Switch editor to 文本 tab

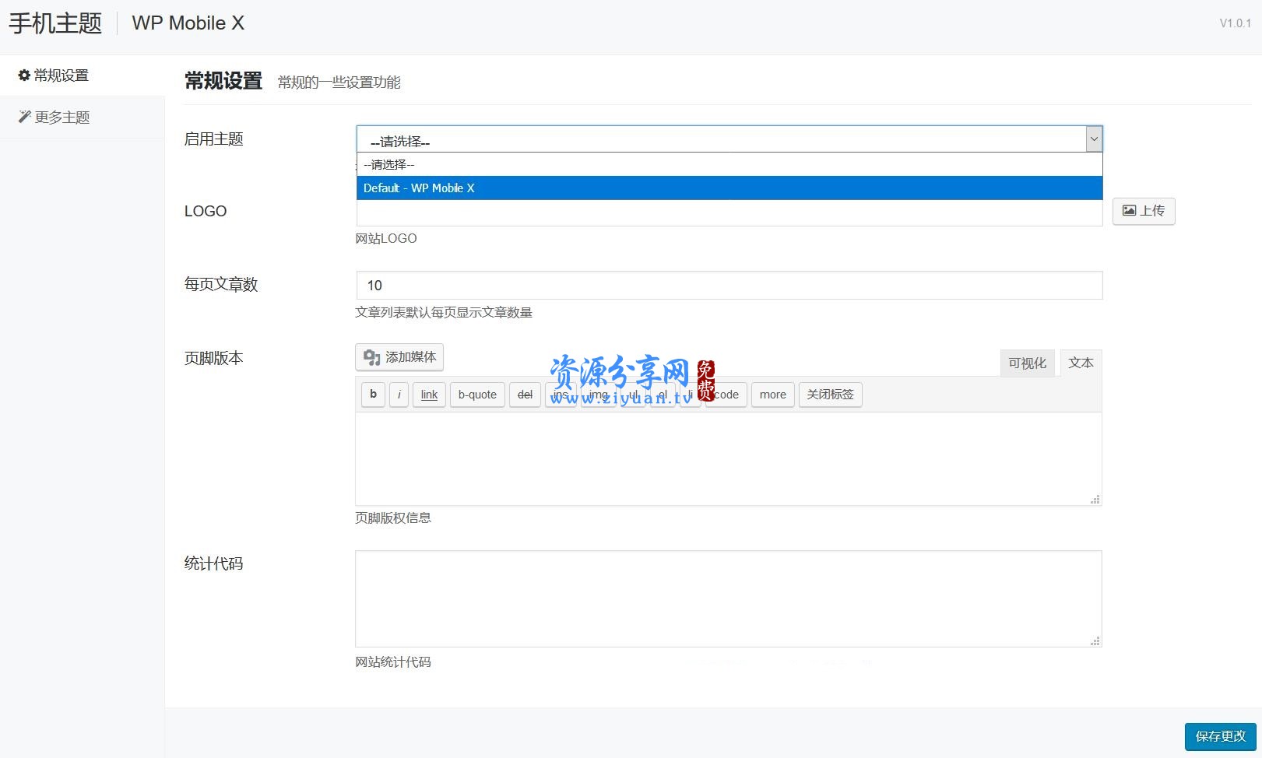pyautogui.click(x=1081, y=363)
